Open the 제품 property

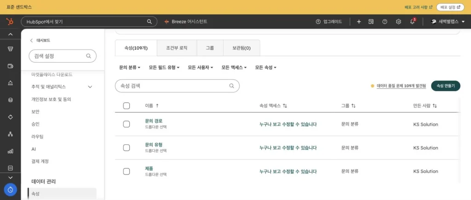pyautogui.click(x=149, y=168)
